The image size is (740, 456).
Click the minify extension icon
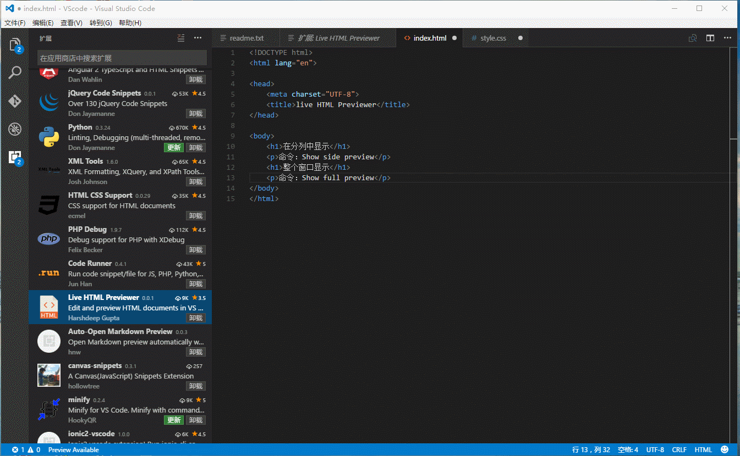(49, 409)
